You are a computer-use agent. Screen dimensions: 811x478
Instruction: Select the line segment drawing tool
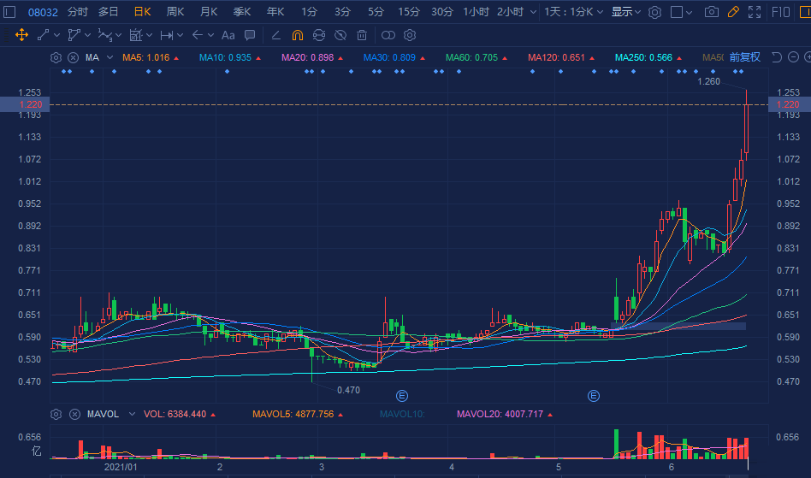pyautogui.click(x=43, y=35)
